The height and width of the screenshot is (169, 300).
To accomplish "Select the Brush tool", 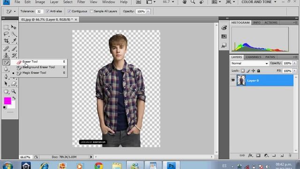I will [14, 48].
